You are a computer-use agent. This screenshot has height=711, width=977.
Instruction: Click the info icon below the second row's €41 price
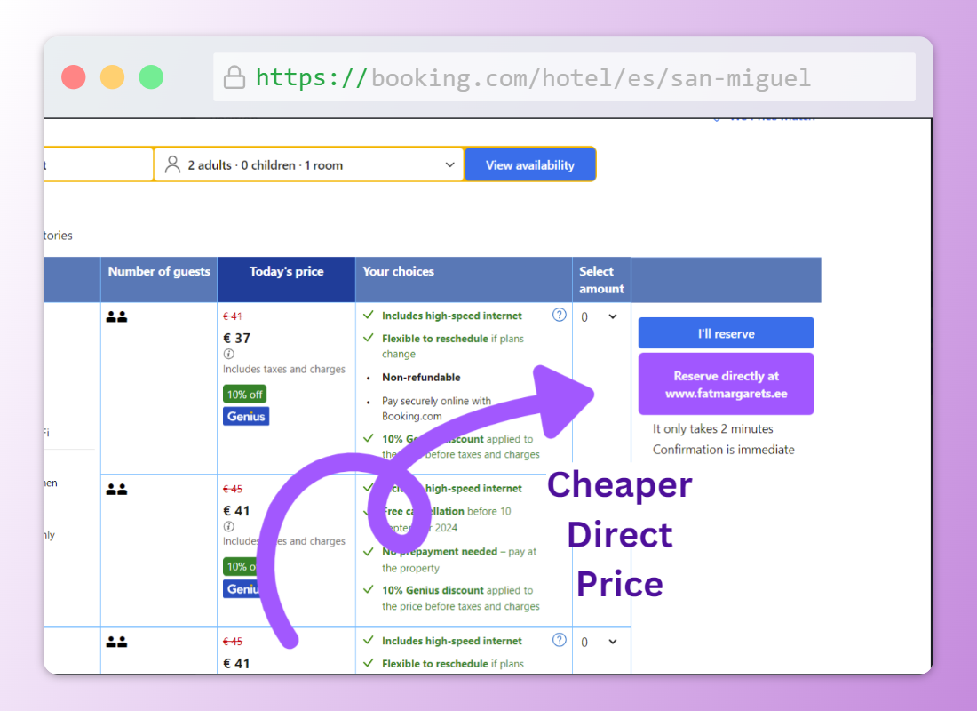pyautogui.click(x=228, y=526)
